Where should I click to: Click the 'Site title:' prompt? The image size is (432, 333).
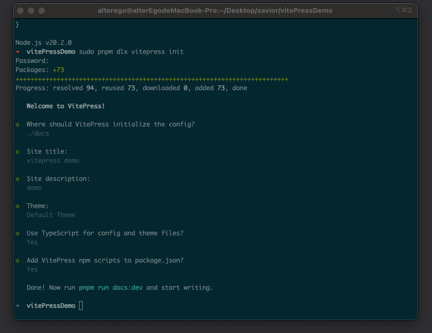(x=47, y=152)
